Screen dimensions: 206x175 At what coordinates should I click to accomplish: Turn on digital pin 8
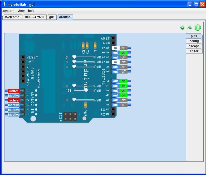point(124,71)
